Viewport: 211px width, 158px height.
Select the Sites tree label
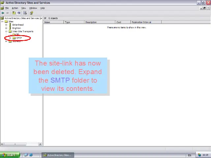coord(11,21)
